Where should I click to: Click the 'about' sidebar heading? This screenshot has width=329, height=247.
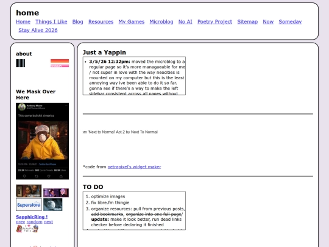tap(24, 54)
